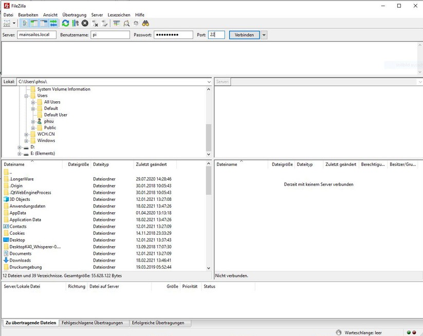Open the dropdown arrow next to Verbinden
Viewport: 423px width, 336px height.
[264, 35]
